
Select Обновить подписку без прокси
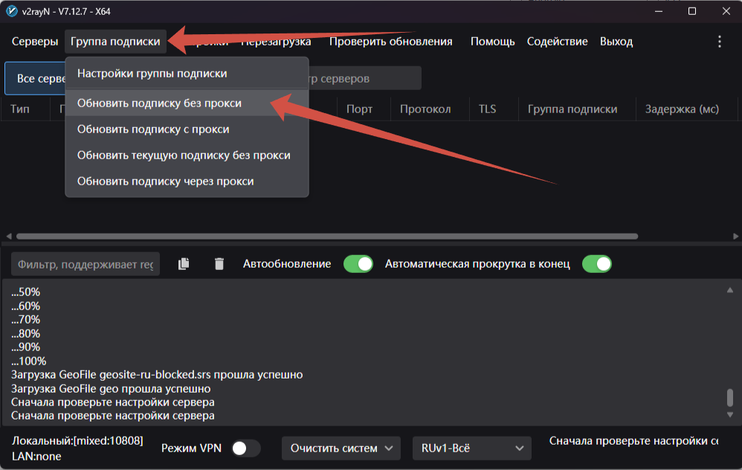(187, 103)
